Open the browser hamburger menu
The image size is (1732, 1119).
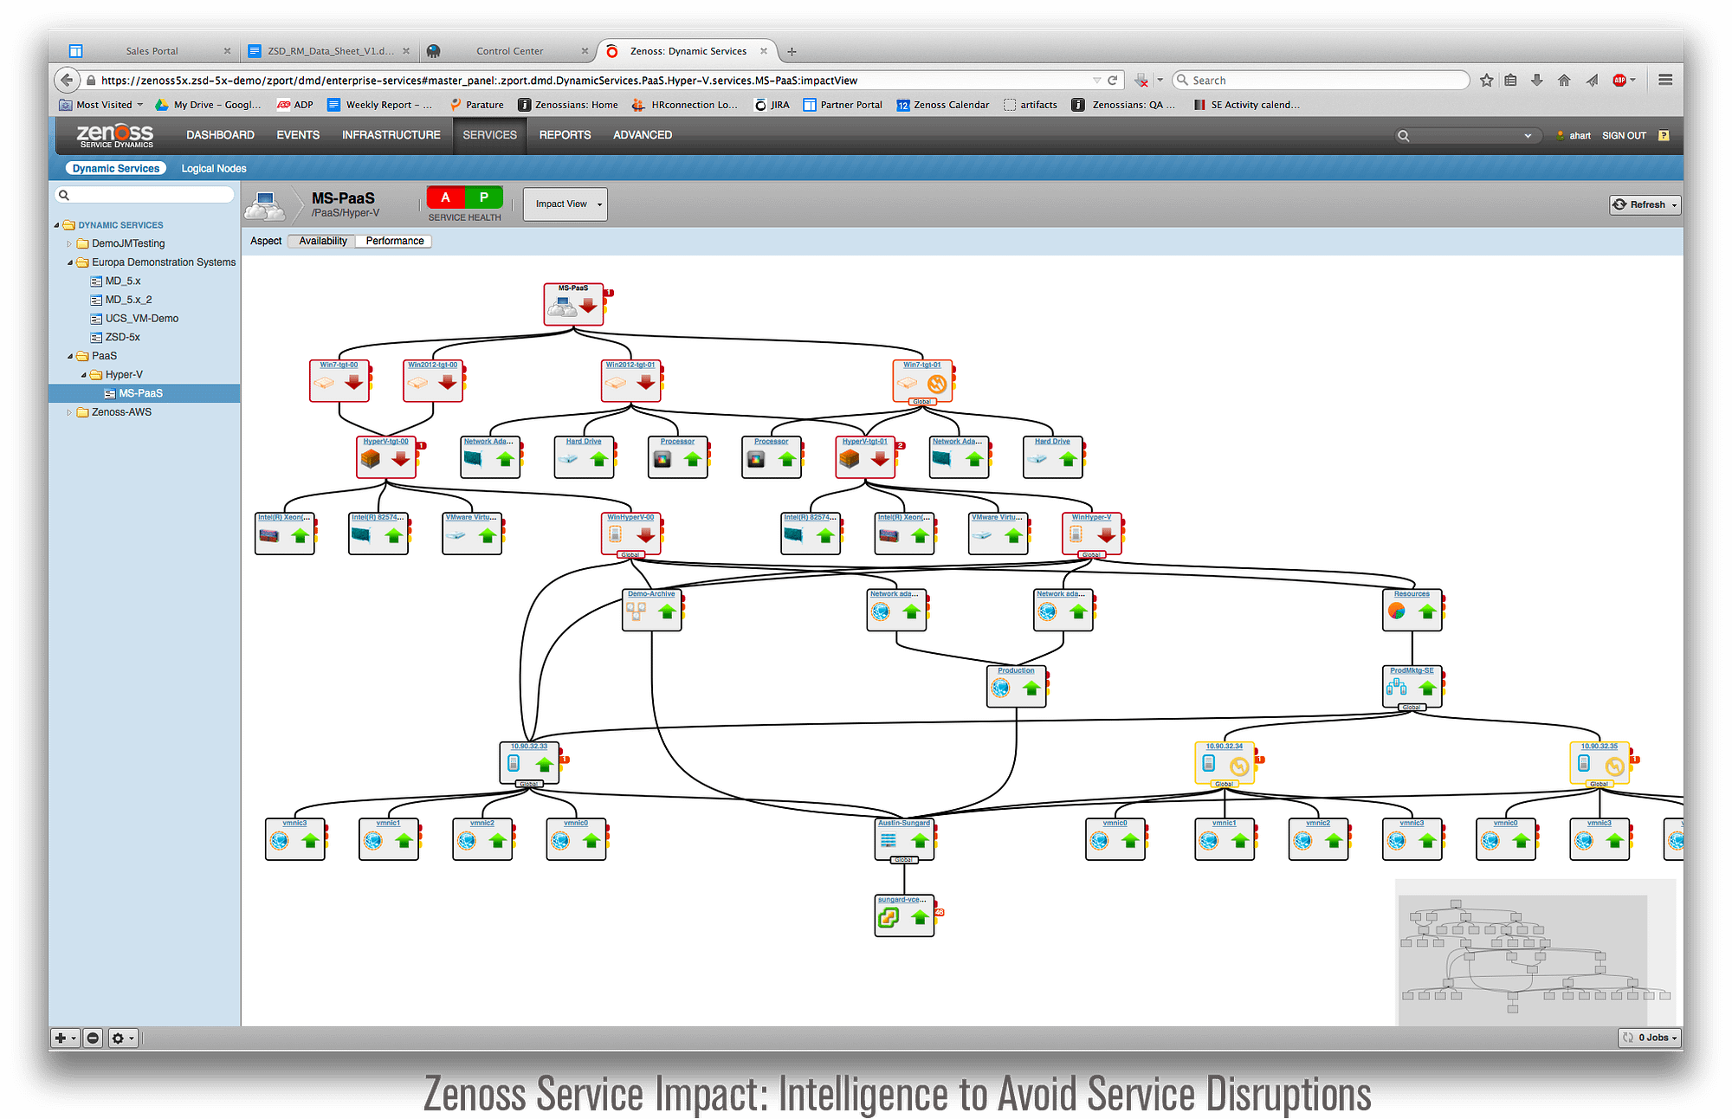pos(1664,80)
